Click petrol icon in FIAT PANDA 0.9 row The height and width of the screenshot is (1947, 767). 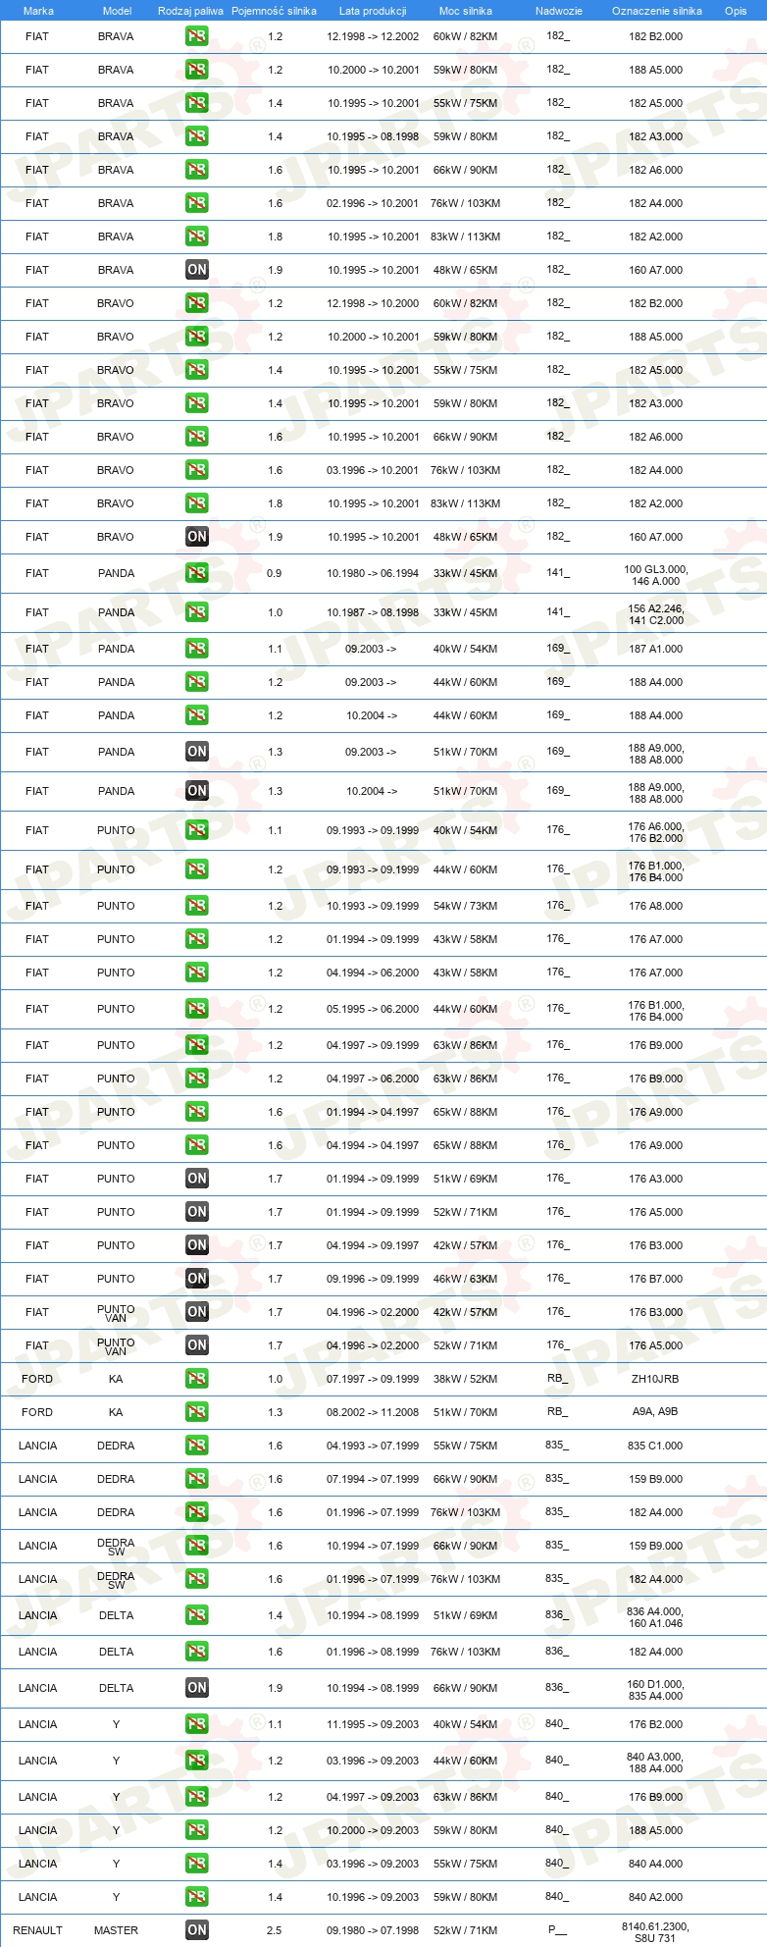click(197, 573)
